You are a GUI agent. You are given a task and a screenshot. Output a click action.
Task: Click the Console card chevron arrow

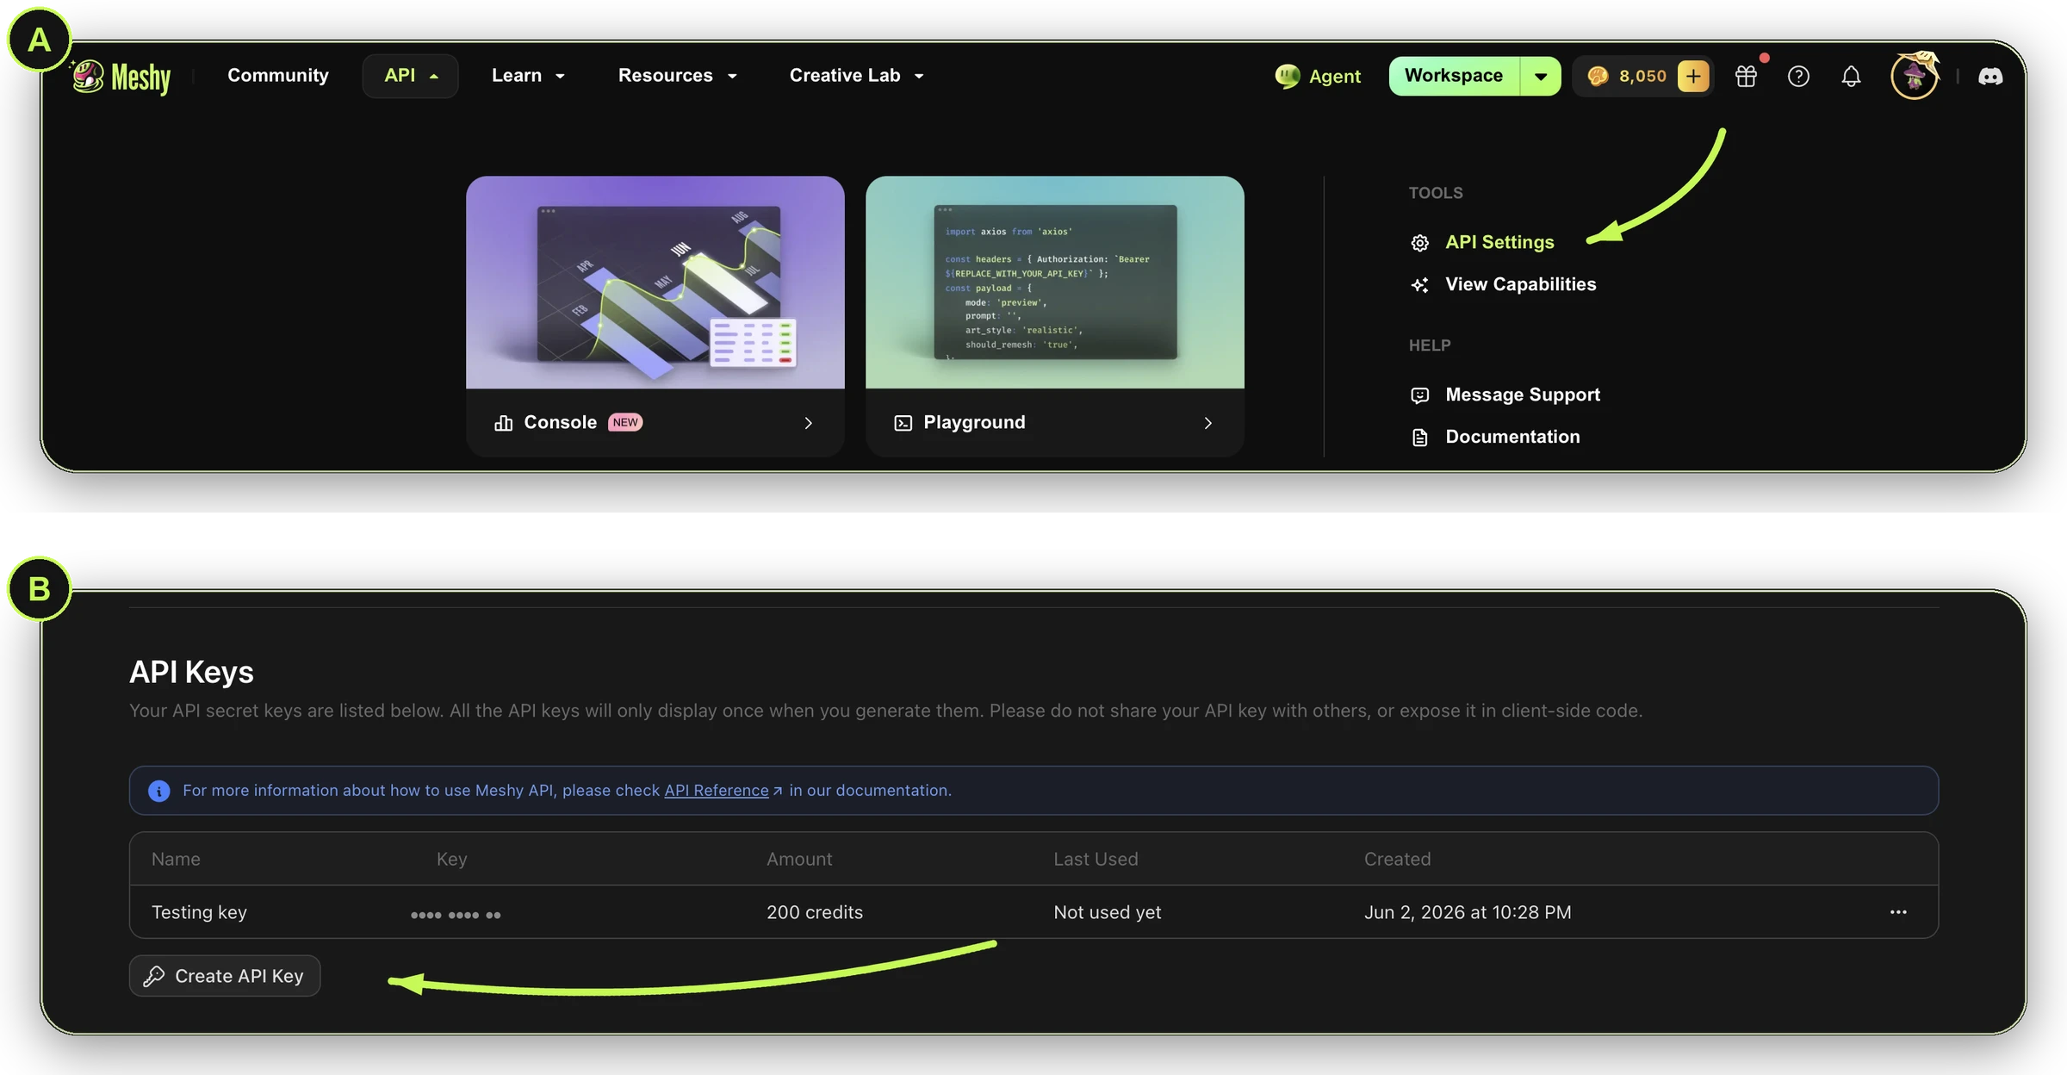coord(808,423)
